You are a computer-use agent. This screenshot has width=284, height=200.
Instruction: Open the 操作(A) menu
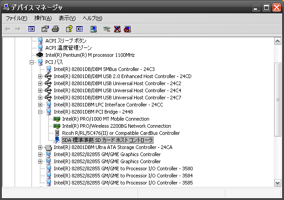click(x=43, y=18)
